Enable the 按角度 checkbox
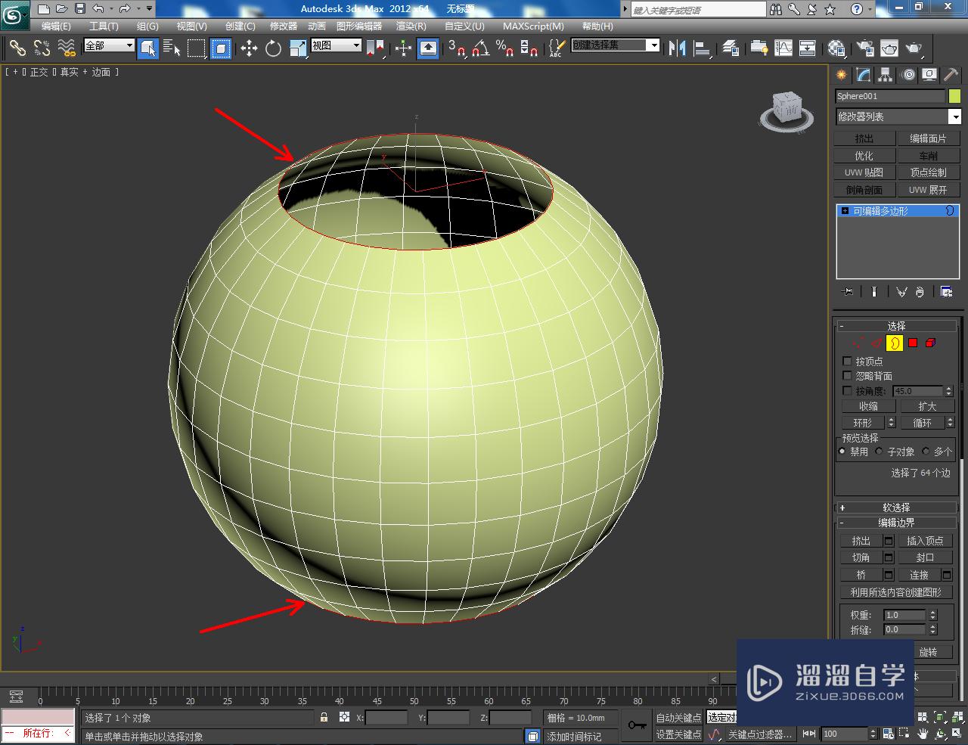This screenshot has height=745, width=968. tap(847, 391)
